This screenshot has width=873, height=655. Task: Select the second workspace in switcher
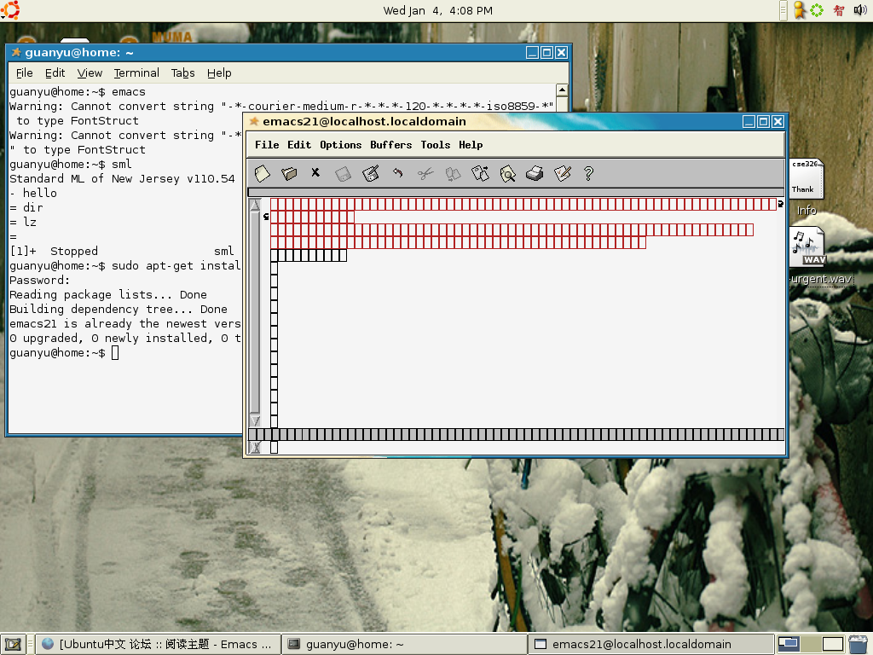(811, 645)
